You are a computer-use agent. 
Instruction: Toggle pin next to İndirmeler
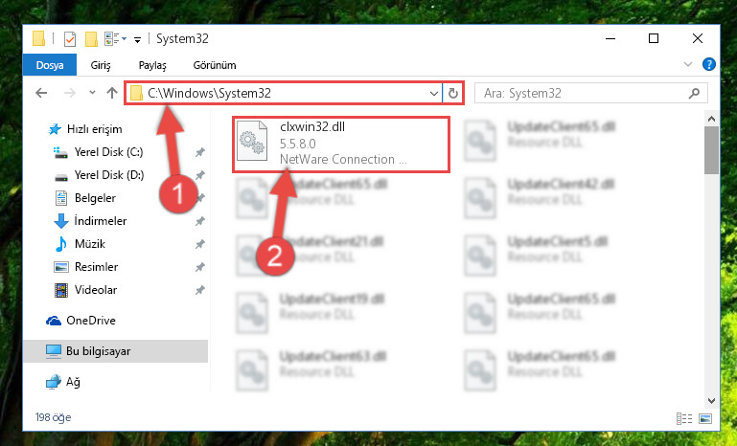tap(200, 221)
